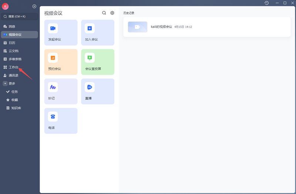Select the kaili的视频会议 history entry text

coord(161,27)
